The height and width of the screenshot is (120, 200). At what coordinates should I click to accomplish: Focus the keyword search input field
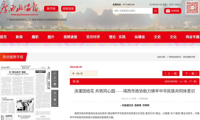(x=133, y=11)
